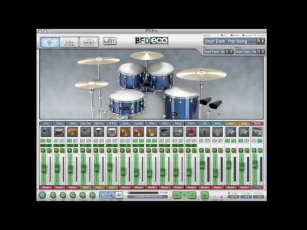Select the Room mic channel thumbnail
Viewport: 307px width, 230px height.
tap(217, 132)
